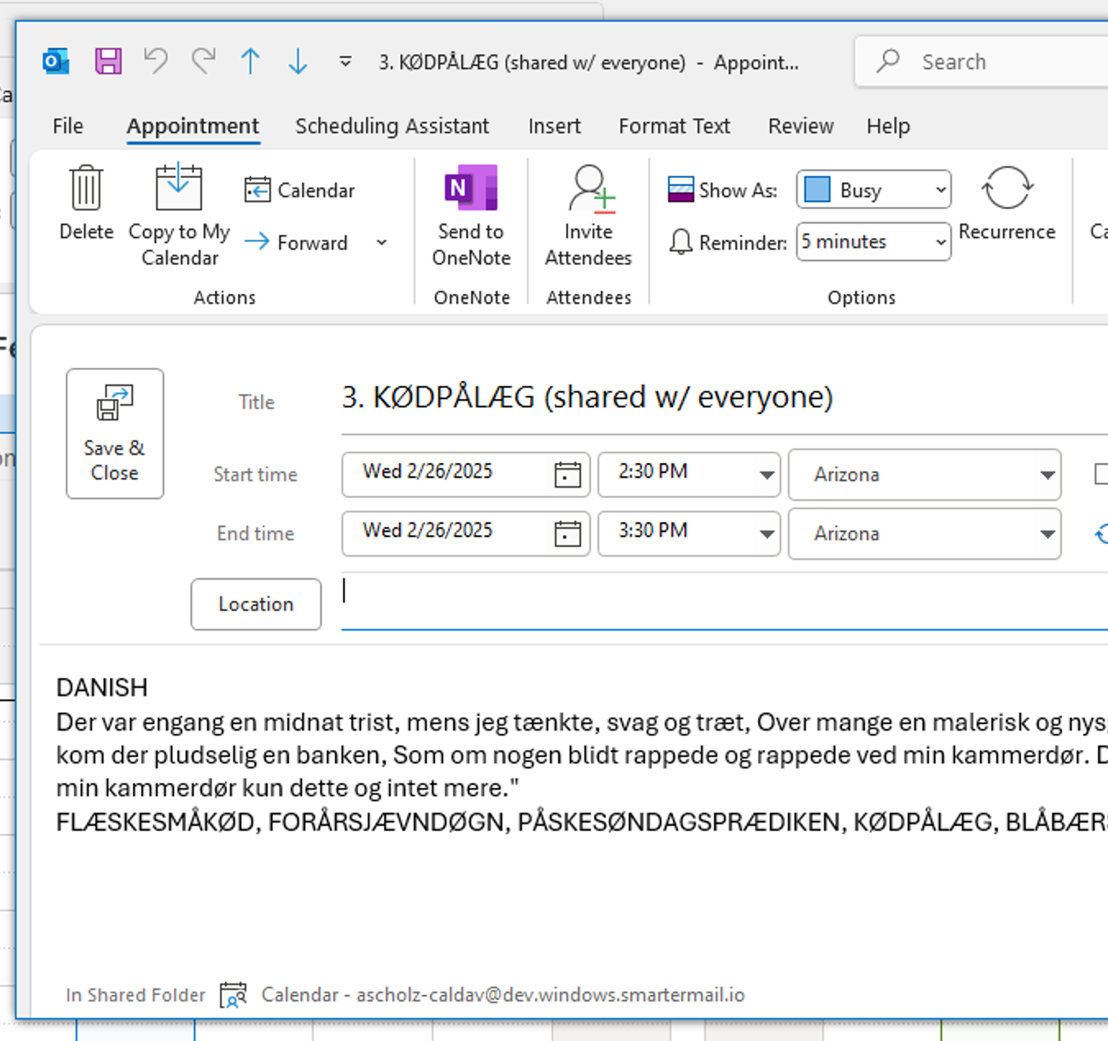Viewport: 1108px width, 1041px height.
Task: Expand the Show As Busy dropdown
Action: tap(941, 190)
